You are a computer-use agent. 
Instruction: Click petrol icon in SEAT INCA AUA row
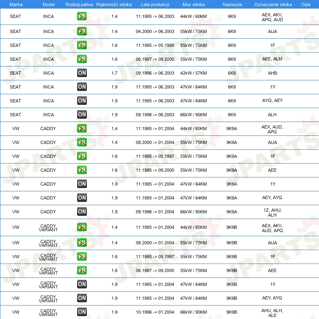pos(82,31)
